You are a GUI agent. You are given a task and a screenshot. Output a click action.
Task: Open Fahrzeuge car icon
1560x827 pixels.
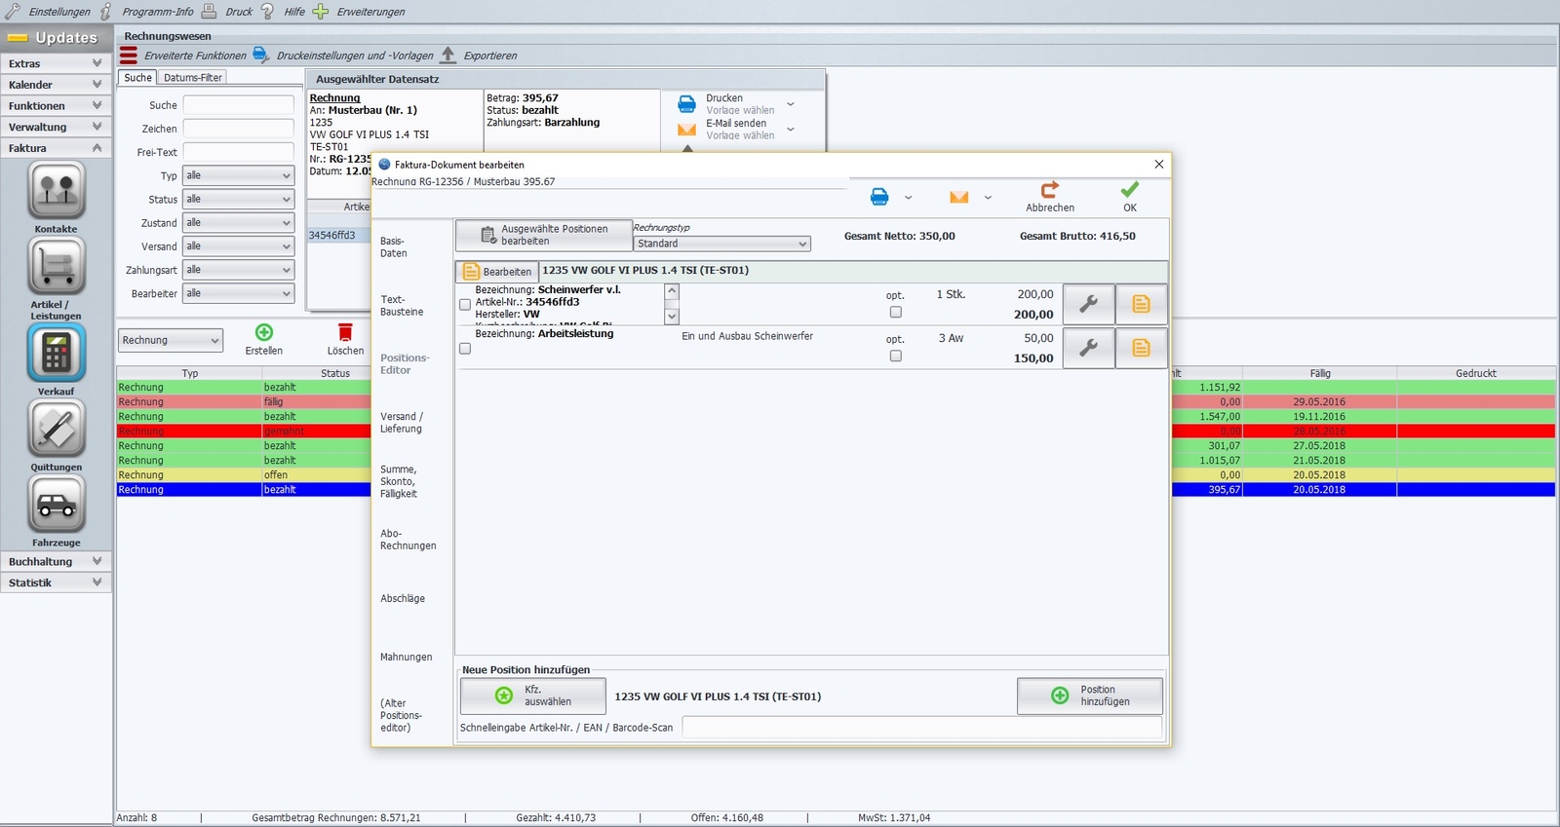click(x=57, y=505)
